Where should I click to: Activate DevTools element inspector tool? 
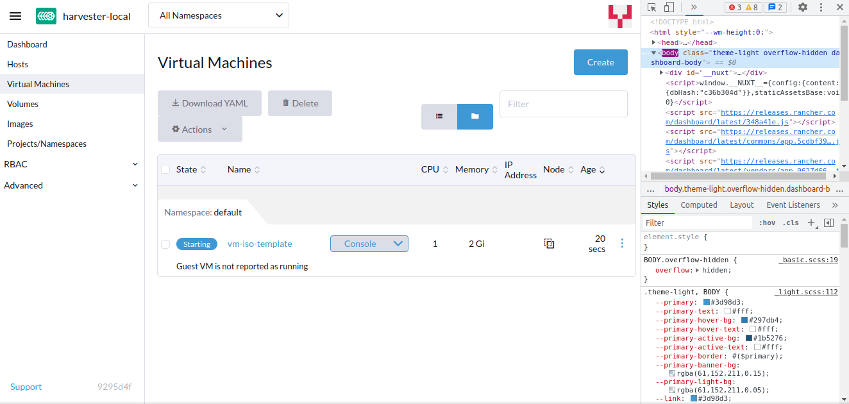(x=652, y=8)
